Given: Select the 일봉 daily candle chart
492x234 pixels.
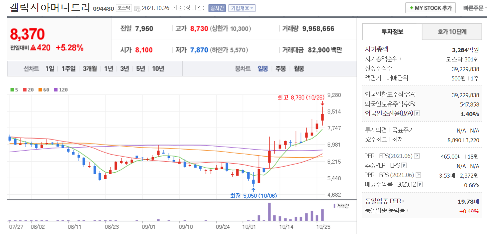Looking at the screenshot, I should 263,69.
